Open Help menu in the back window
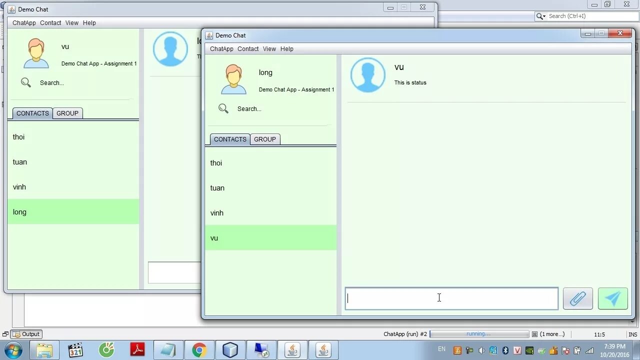This screenshot has width=640, height=360. point(89,23)
